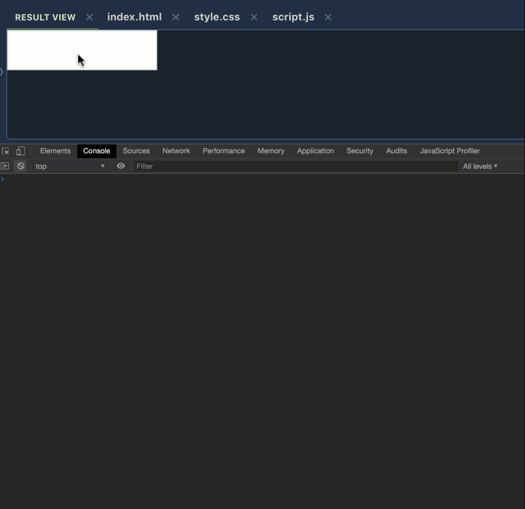
Task: Click the white box in result view
Action: (82, 50)
